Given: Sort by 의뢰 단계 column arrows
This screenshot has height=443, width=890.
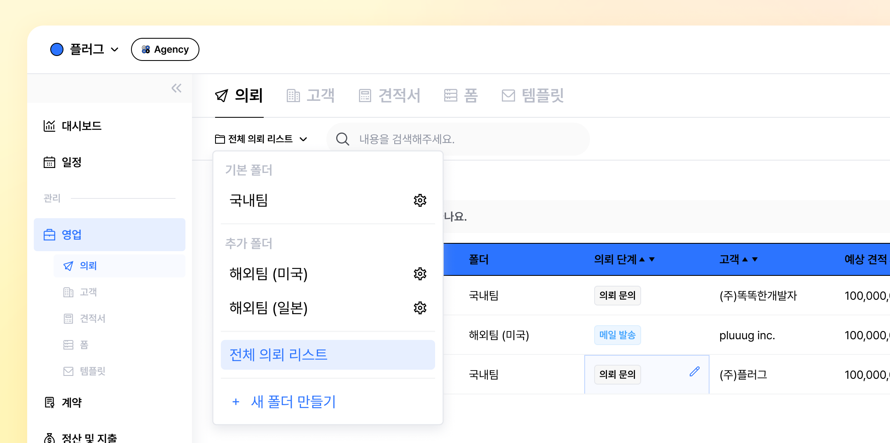Looking at the screenshot, I should (x=647, y=259).
